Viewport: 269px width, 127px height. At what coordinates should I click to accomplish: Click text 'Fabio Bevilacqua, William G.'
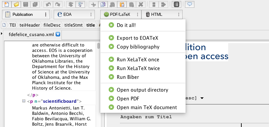click(61, 119)
